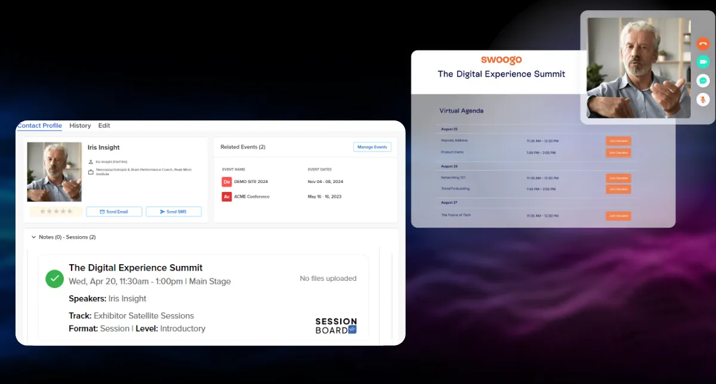Click the ACME Conference 'Ac' badge
The height and width of the screenshot is (384, 716).
[x=227, y=197]
